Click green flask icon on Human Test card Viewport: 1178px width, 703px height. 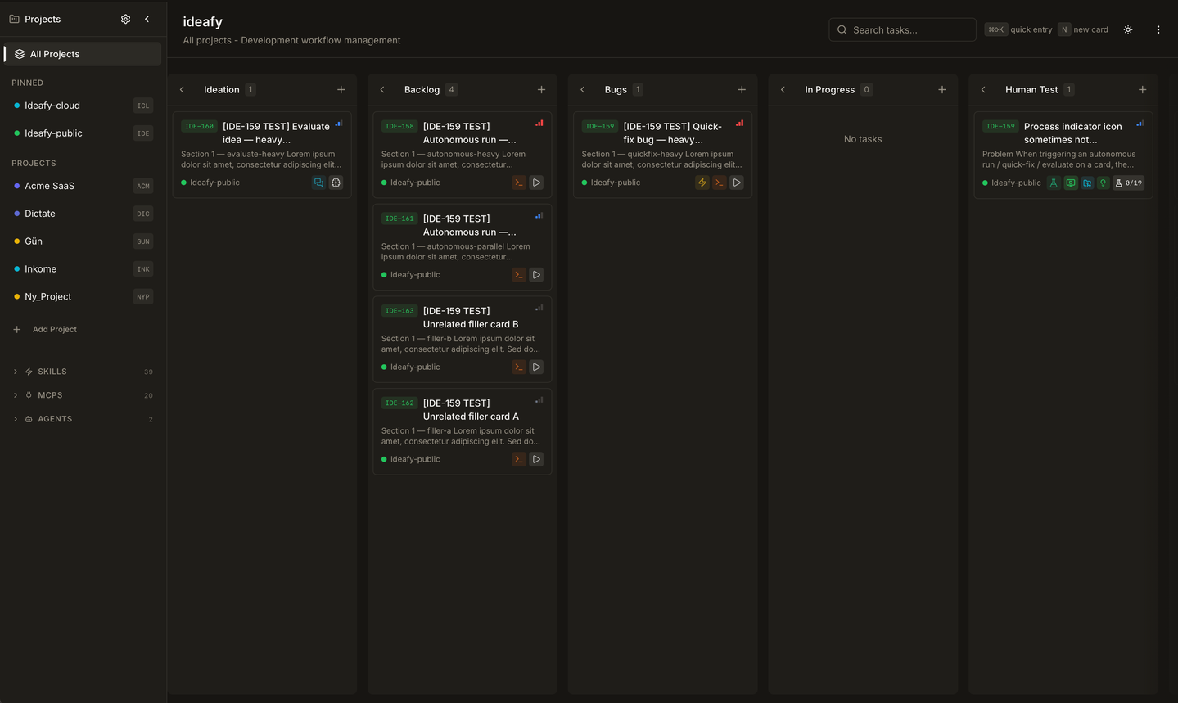pos(1054,183)
